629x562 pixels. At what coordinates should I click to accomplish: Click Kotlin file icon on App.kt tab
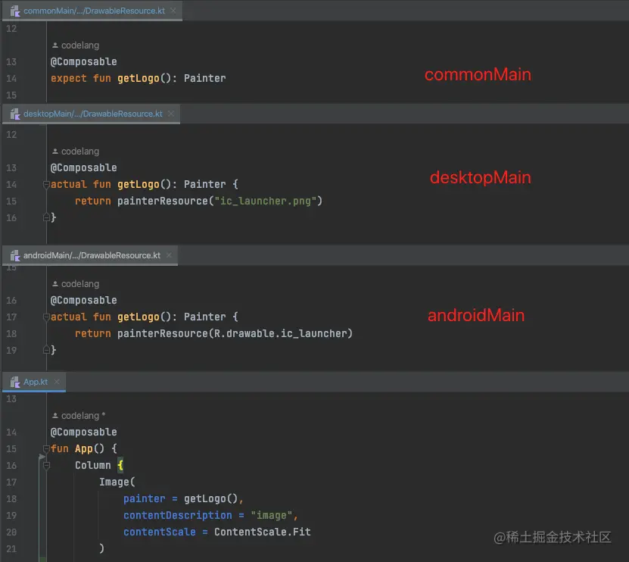pyautogui.click(x=15, y=382)
